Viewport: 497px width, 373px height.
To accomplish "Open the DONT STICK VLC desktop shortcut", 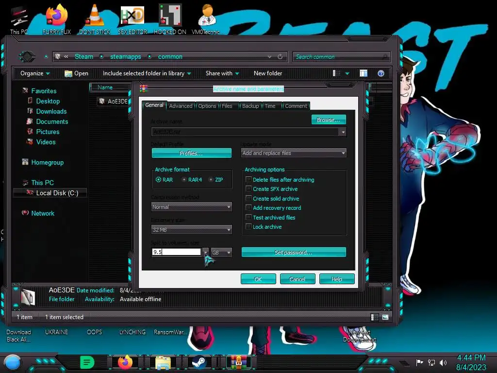I will pos(95,18).
